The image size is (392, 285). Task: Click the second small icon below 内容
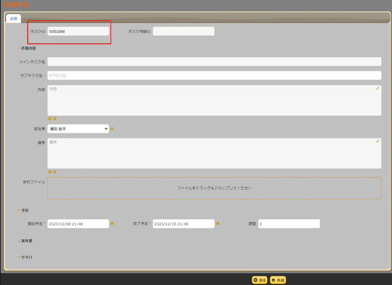[55, 119]
